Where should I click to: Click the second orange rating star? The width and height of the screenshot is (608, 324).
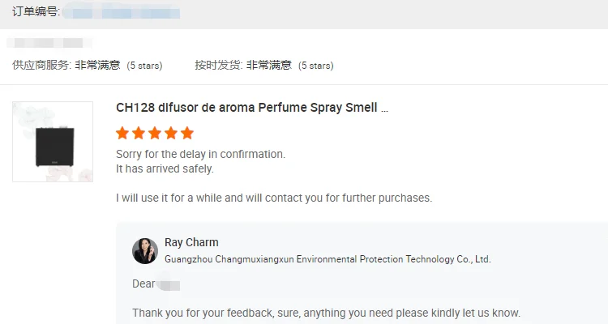pos(139,133)
